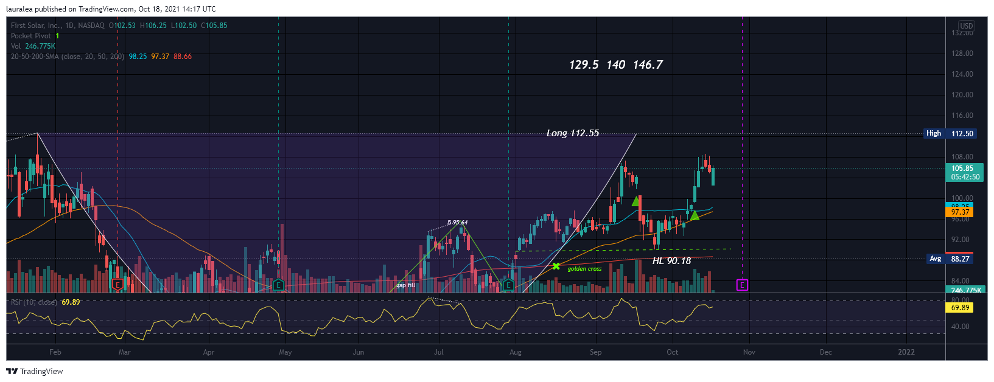Viewport: 994px width, 382px height.
Task: Click the yellow 69.89 RSI axis label
Action: pos(960,308)
